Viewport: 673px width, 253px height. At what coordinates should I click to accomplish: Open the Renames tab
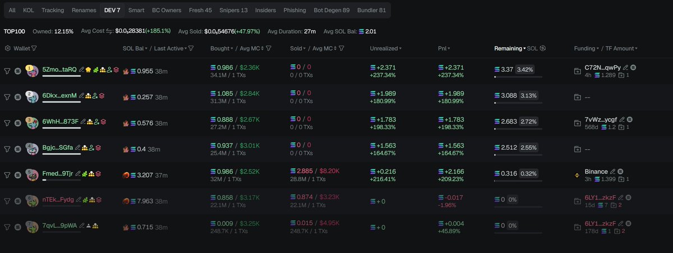coord(84,10)
